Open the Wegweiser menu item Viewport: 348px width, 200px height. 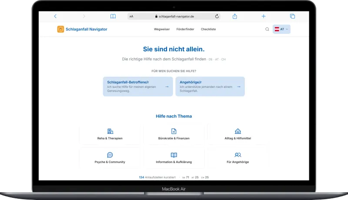pyautogui.click(x=162, y=29)
